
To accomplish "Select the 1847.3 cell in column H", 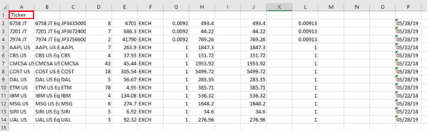I will (x=202, y=47).
